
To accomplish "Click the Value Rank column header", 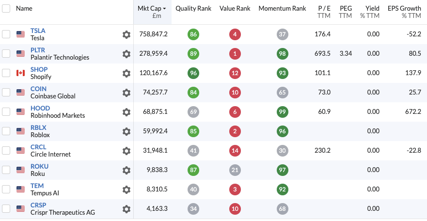I will 235,9.
